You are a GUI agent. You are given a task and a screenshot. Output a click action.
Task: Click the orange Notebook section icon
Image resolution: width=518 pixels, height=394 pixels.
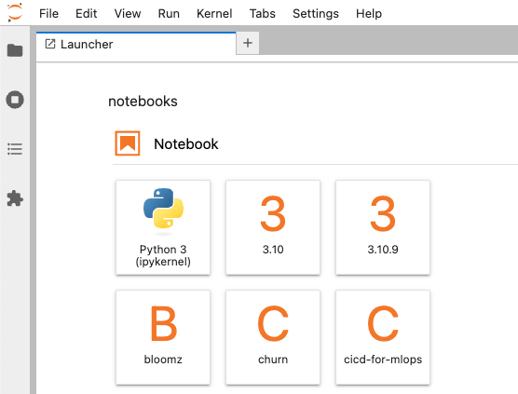click(128, 143)
